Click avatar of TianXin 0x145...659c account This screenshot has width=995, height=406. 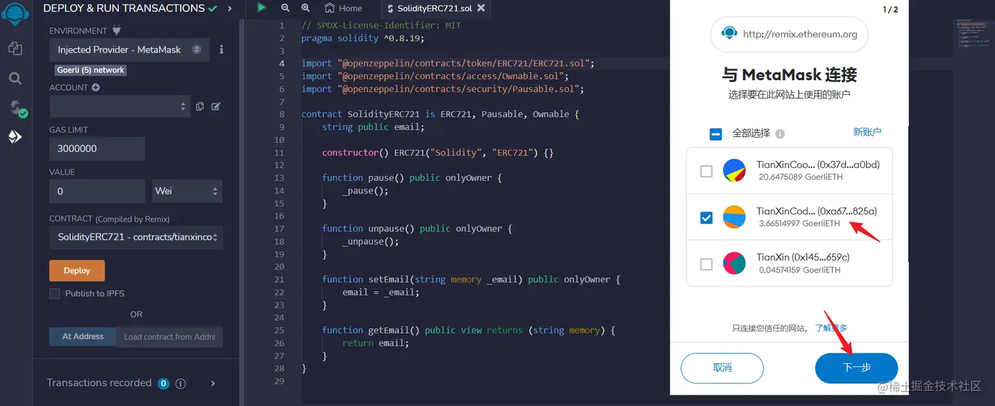pos(734,263)
